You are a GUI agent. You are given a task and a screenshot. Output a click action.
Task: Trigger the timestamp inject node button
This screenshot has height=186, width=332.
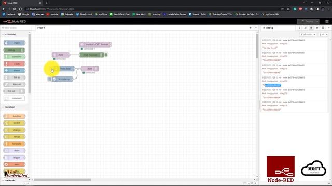click(x=50, y=79)
